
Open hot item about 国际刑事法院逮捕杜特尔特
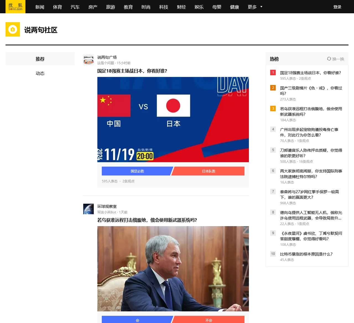point(311,174)
